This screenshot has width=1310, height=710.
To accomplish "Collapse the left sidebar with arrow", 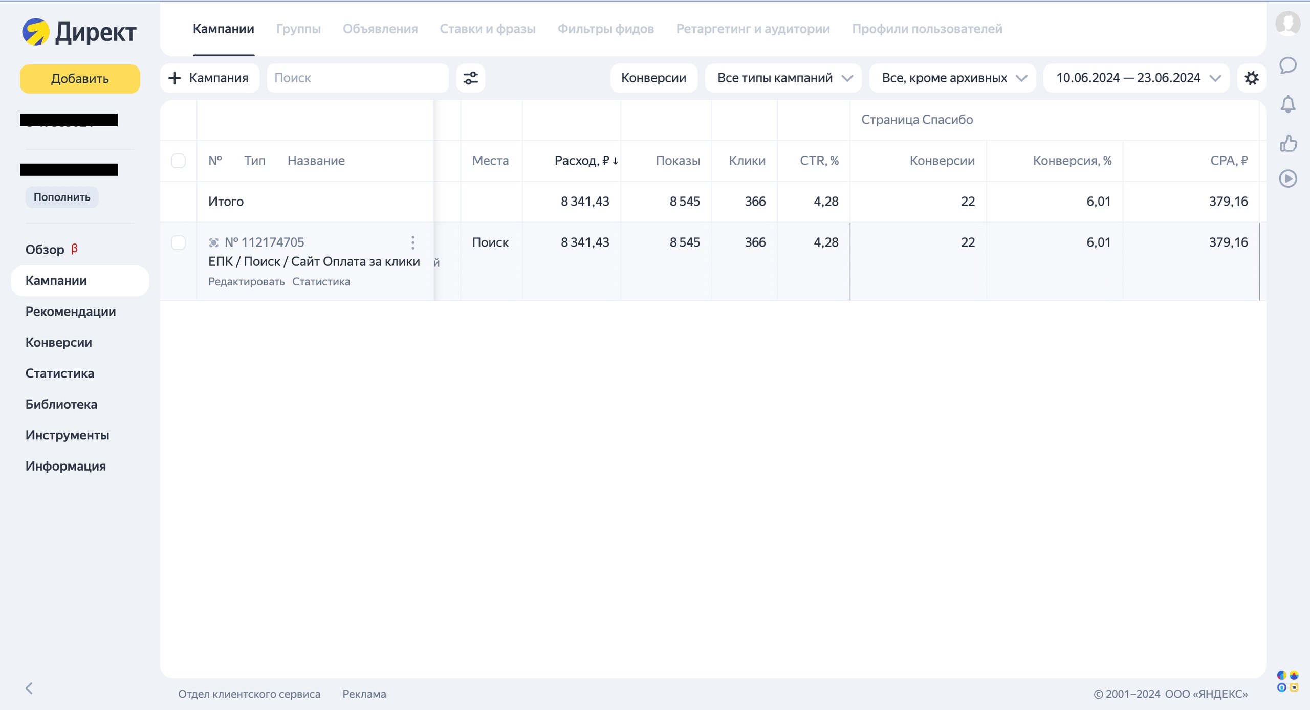I will pos(29,688).
